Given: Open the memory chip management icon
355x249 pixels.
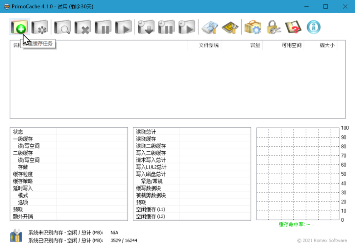Looking at the screenshot, I should pos(230,27).
